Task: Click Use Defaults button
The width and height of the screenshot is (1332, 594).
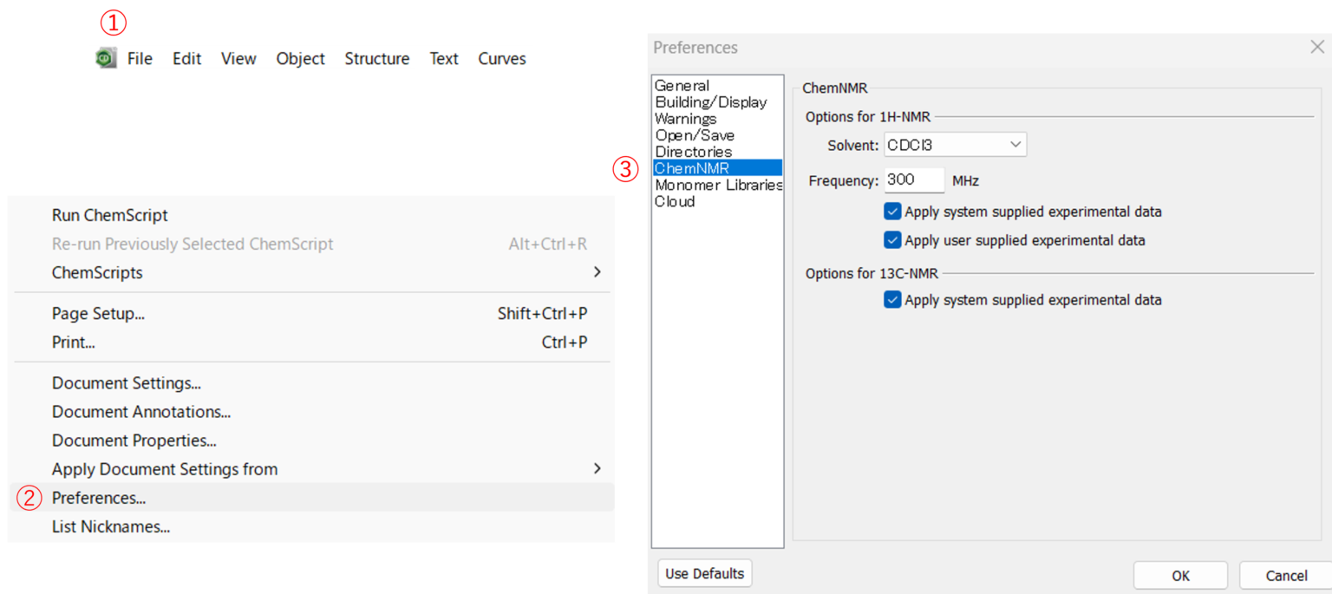Action: point(705,573)
